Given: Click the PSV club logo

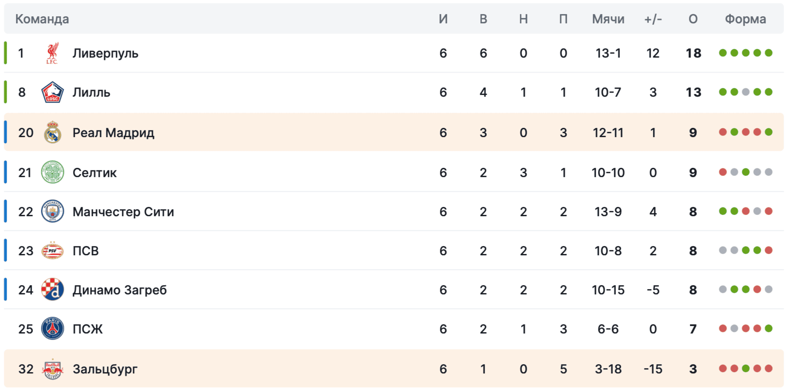Looking at the screenshot, I should click(52, 250).
